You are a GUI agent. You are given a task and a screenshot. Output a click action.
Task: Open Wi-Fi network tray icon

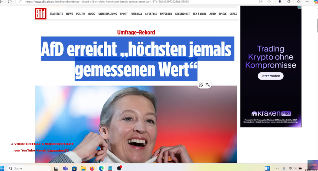[290, 169]
